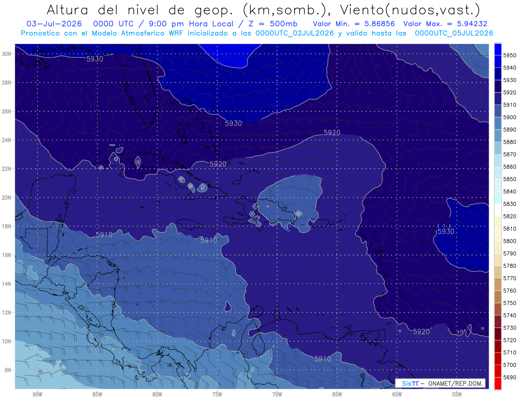Click the 28N latitude label
The image size is (518, 400).
pyautogui.click(x=7, y=82)
